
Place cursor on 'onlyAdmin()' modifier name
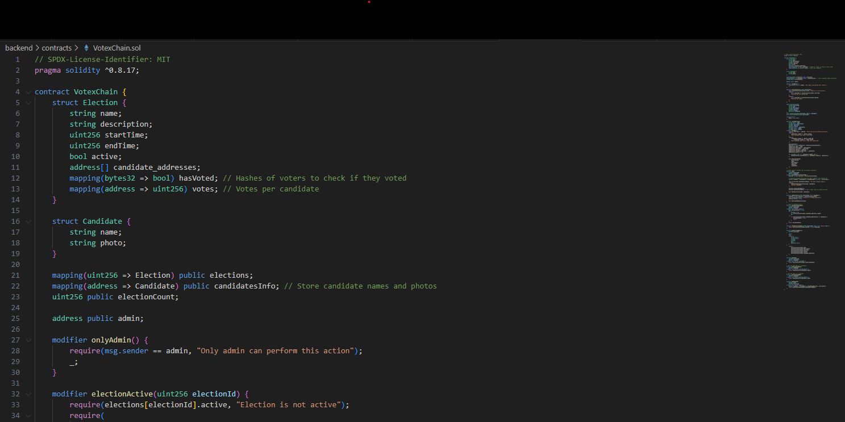[x=115, y=340]
